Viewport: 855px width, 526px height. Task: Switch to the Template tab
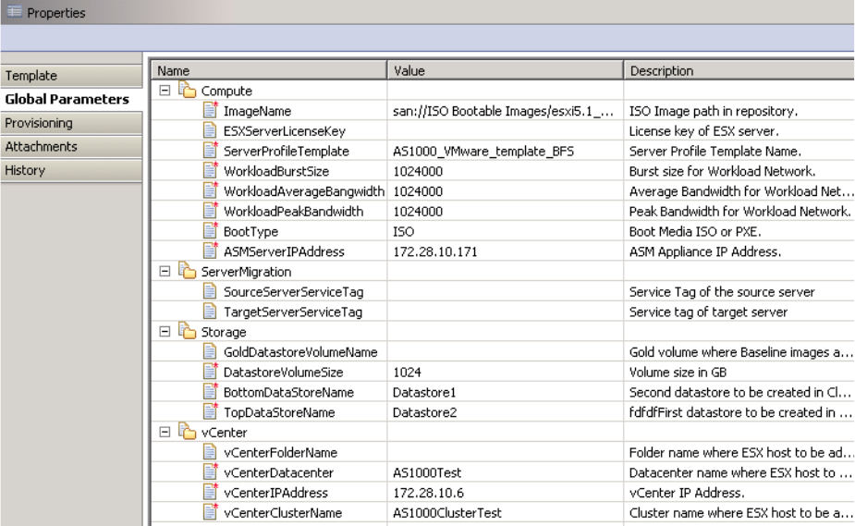pos(31,76)
